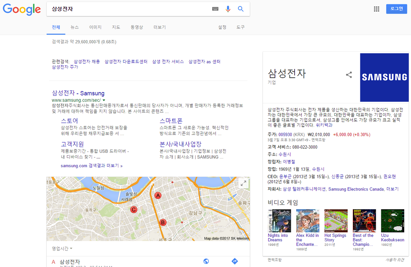Open the website globe icon for 삼성전자 listing
This screenshot has width=411, height=267.
click(206, 261)
